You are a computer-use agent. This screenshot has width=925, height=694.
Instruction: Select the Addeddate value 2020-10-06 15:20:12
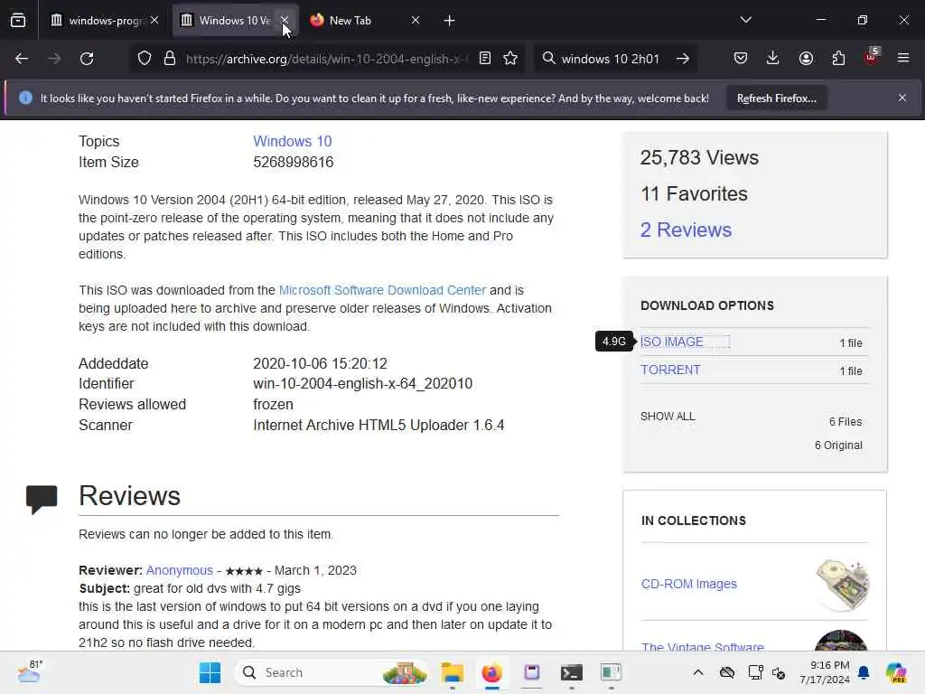point(321,363)
